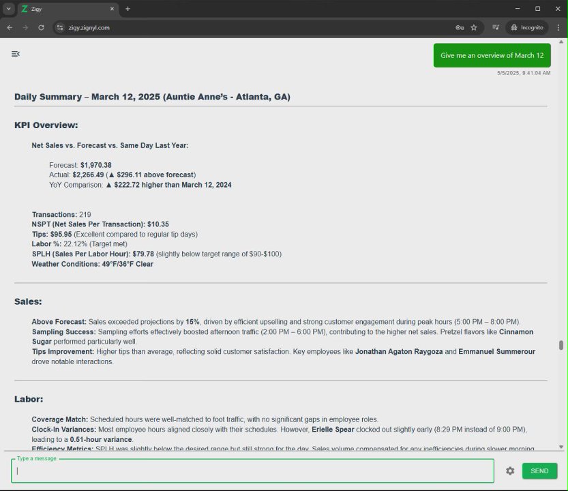Click 'Net Sales vs. Forecast vs. Same Day Last Year'
The image size is (568, 491).
110,145
